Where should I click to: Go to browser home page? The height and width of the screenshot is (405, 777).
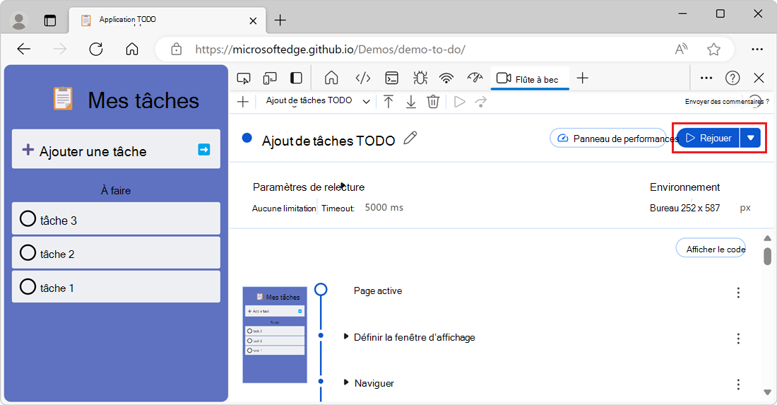(132, 49)
